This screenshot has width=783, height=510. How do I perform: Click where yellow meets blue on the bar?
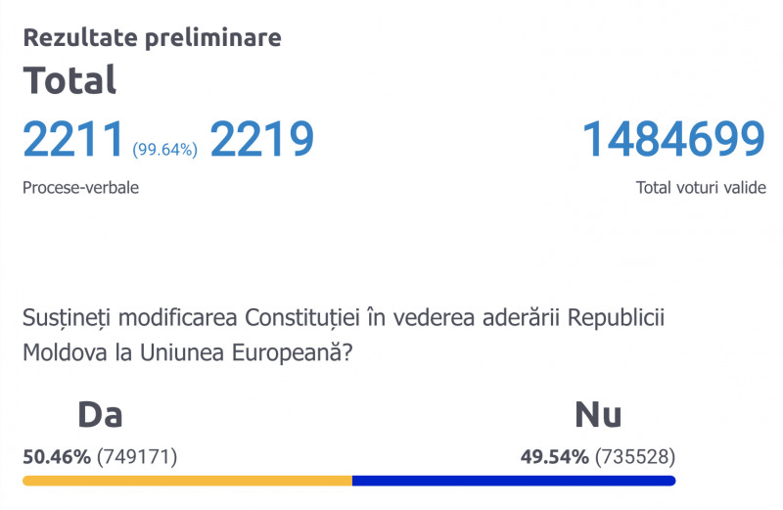point(352,481)
